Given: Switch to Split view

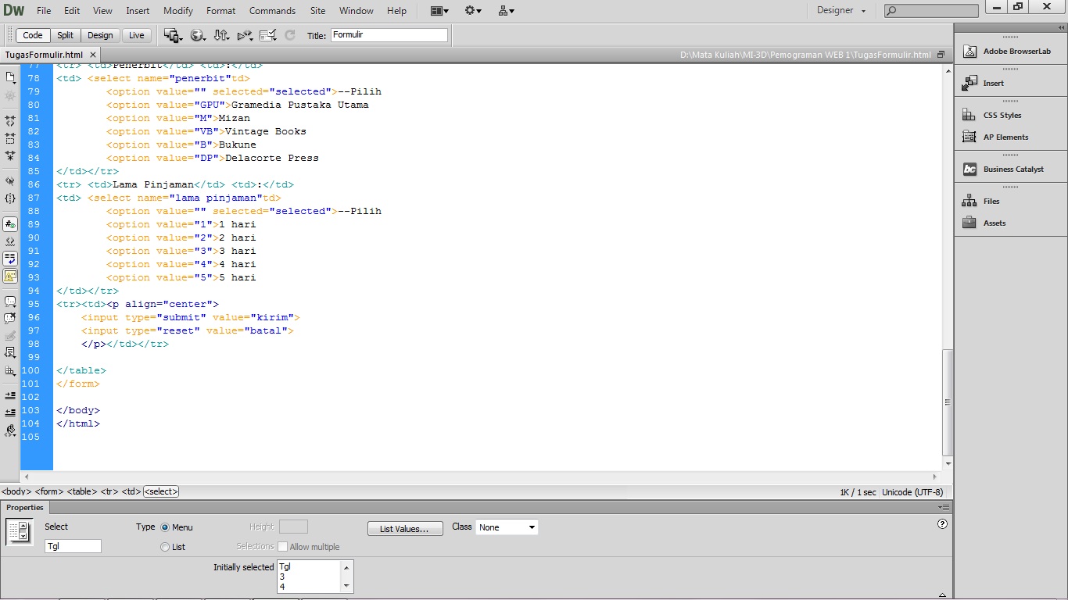Looking at the screenshot, I should click(x=65, y=35).
